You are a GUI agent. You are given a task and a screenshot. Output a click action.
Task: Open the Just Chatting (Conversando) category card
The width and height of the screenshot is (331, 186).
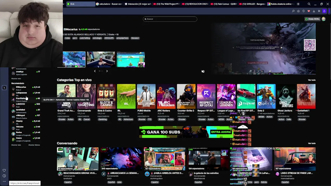click(x=86, y=96)
